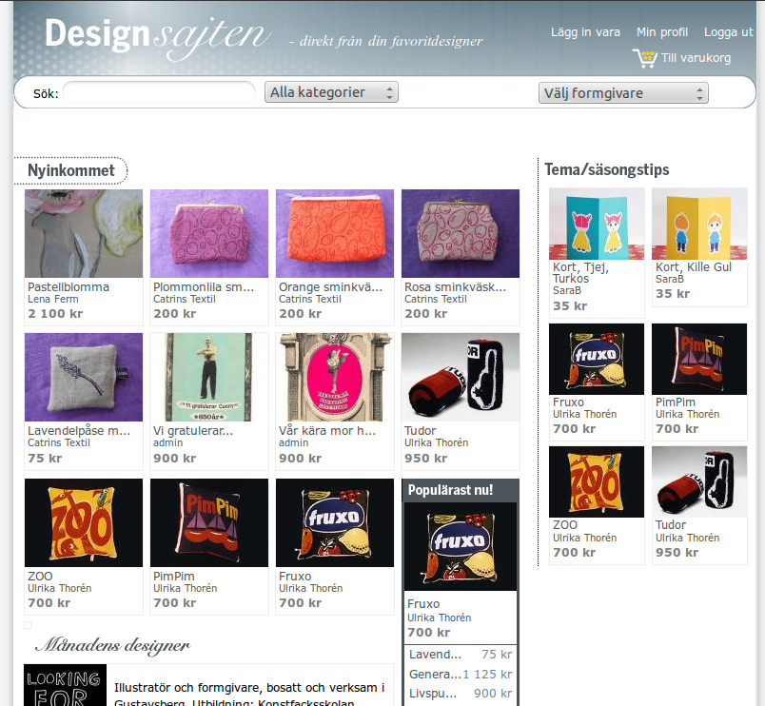765x706 pixels.
Task: Open the Pastellblomma product image
Action: (84, 233)
